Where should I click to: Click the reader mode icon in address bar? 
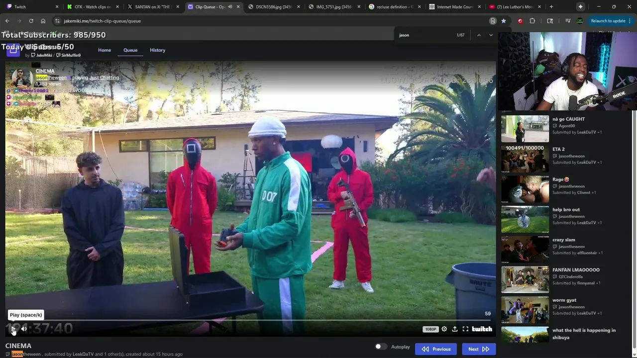tap(493, 21)
